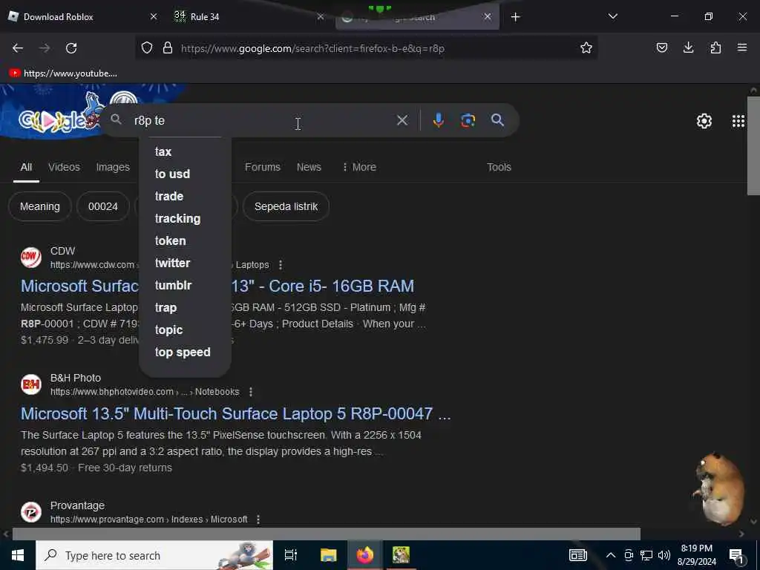
Task: Open the extensions puzzle icon
Action: (715, 48)
